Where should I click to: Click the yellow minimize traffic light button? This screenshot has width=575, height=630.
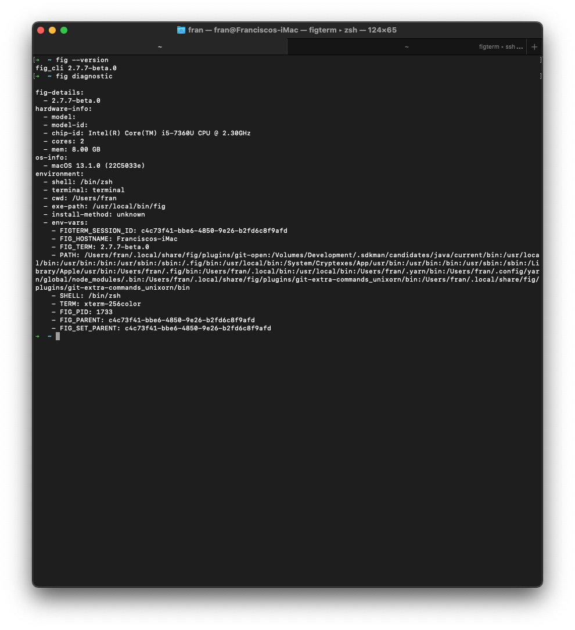(52, 30)
